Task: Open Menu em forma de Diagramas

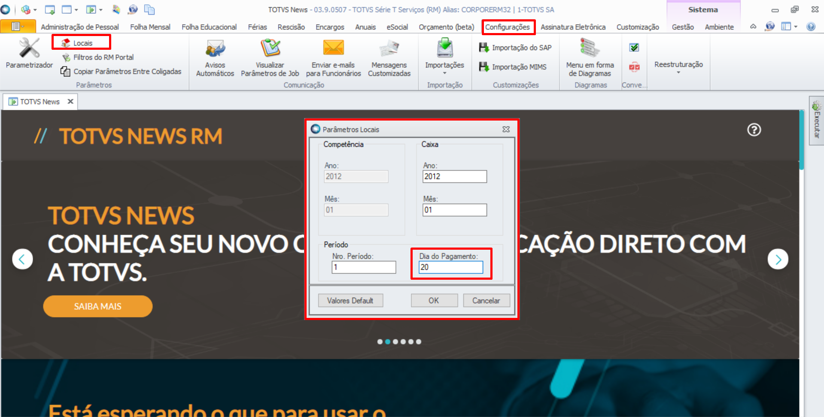Action: point(590,58)
